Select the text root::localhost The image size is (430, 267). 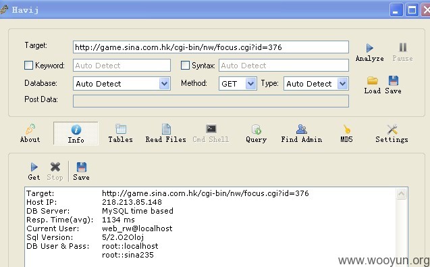coord(130,246)
